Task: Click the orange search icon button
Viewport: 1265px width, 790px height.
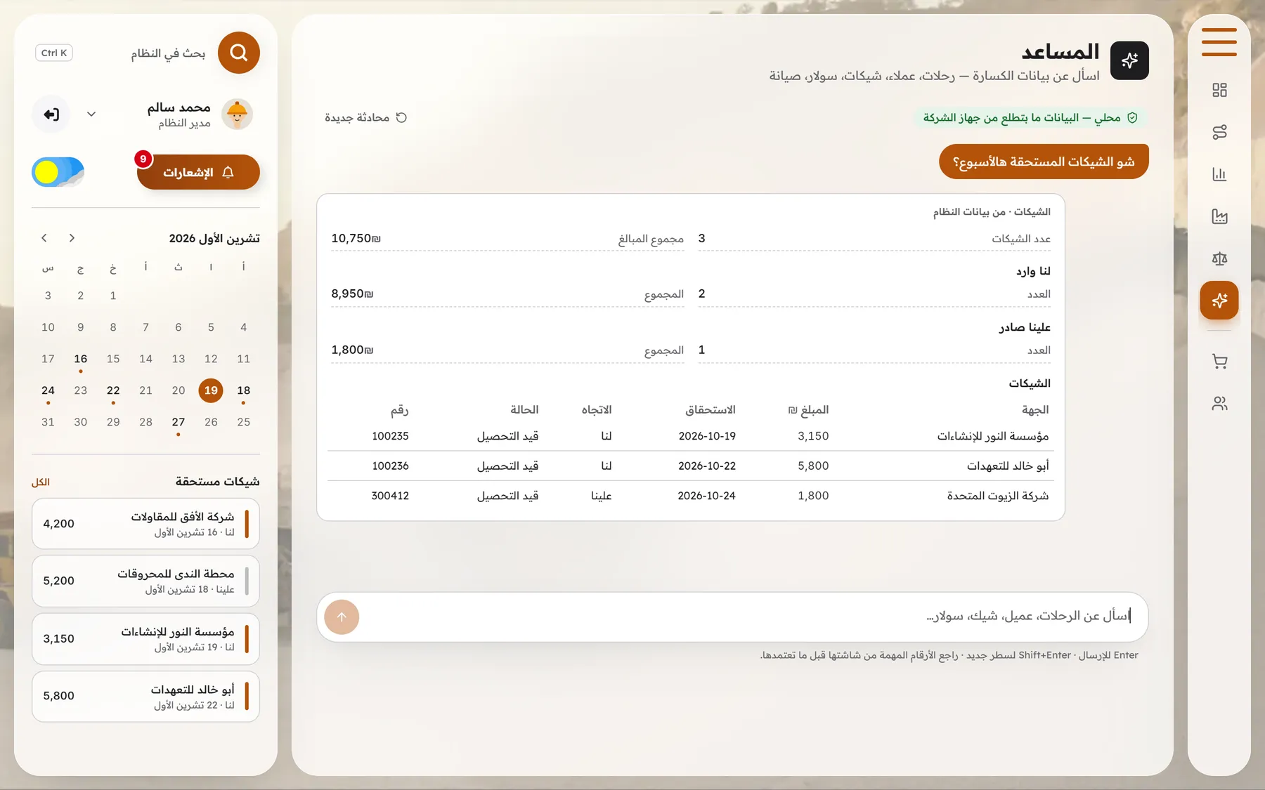Action: [x=239, y=53]
